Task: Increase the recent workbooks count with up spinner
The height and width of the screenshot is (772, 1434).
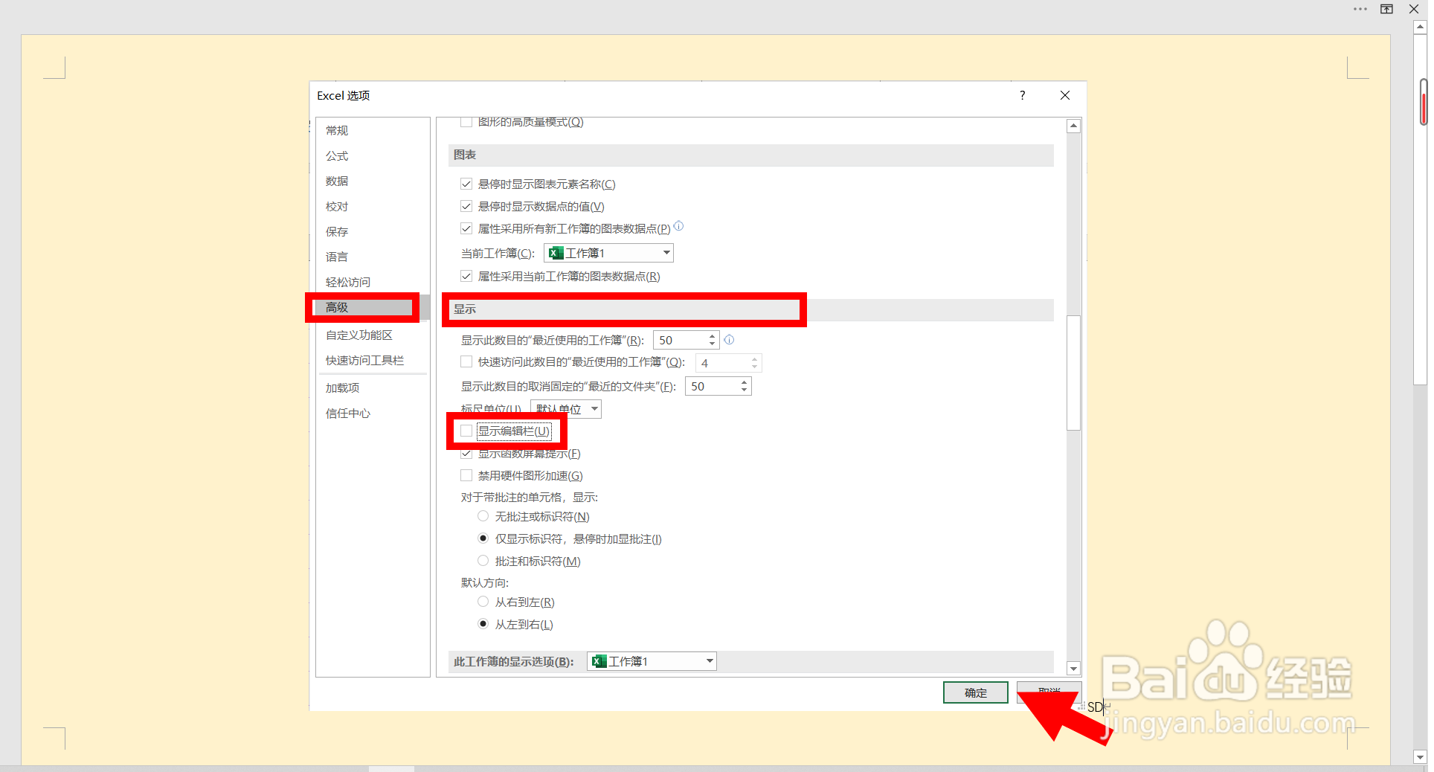Action: coord(713,336)
